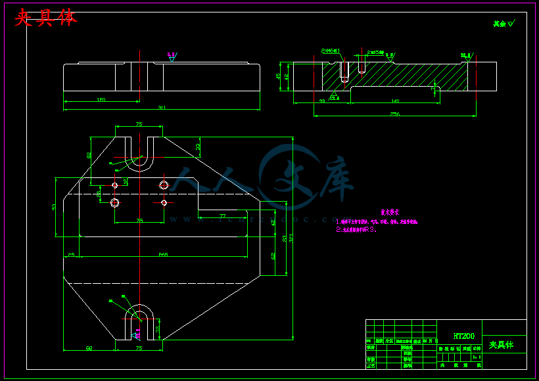Select the 42 height dimension in section view

[287, 78]
